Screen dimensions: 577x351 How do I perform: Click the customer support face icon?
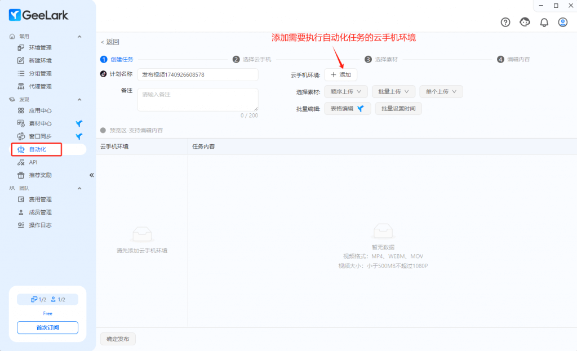[525, 22]
